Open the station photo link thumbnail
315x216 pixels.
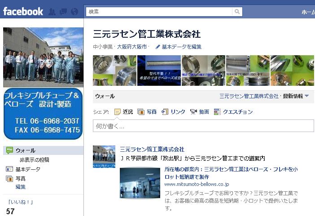click(x=140, y=183)
